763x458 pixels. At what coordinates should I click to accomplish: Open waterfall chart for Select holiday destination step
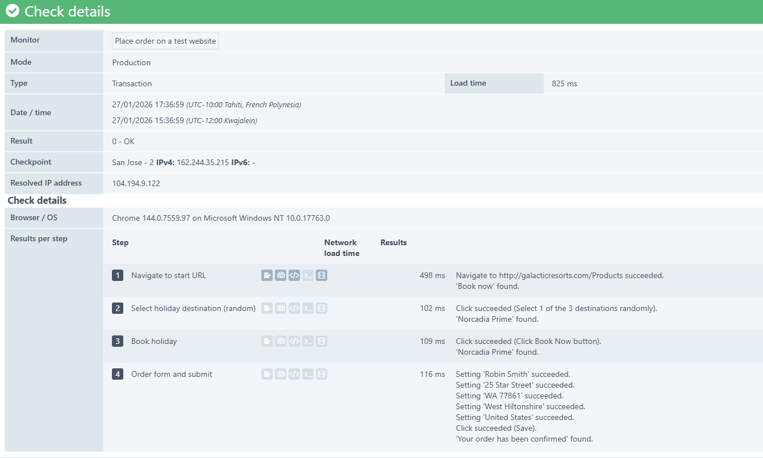tap(267, 308)
